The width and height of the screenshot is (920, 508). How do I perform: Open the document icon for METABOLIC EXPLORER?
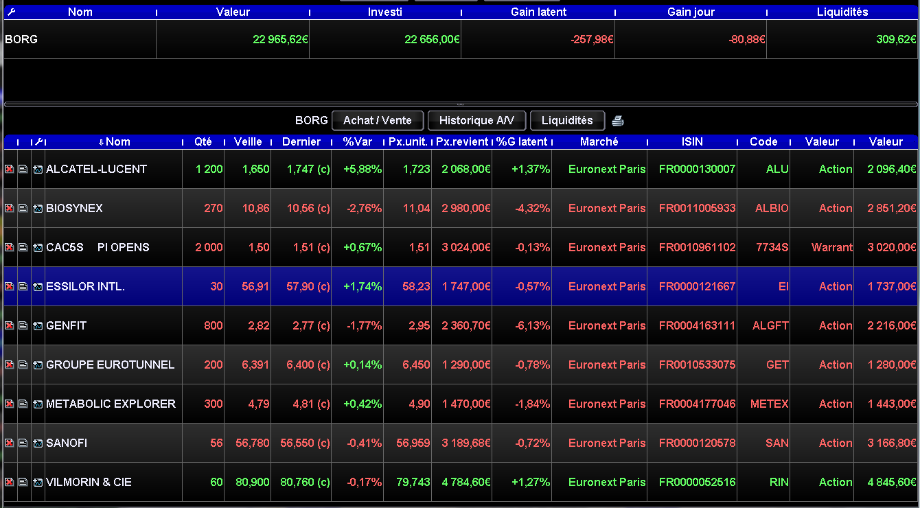23,404
